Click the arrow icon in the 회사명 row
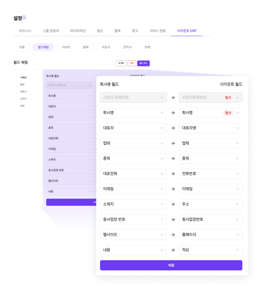The image size is (268, 287). click(173, 113)
